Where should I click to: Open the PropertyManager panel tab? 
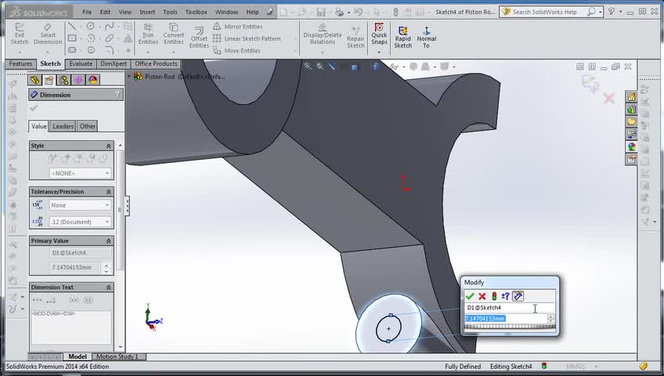click(x=49, y=80)
